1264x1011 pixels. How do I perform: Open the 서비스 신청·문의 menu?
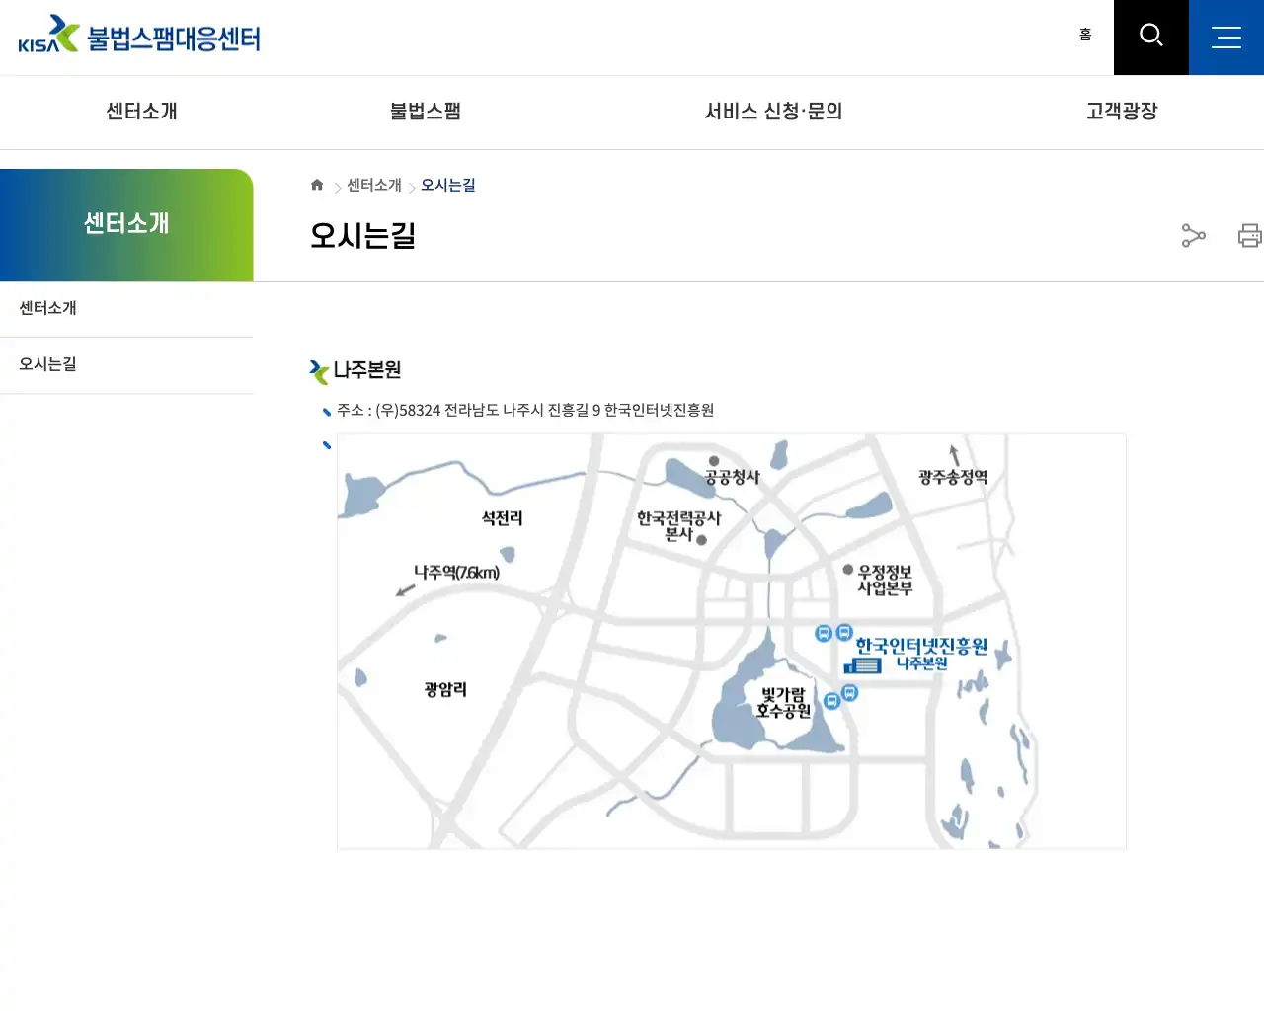pos(773,112)
